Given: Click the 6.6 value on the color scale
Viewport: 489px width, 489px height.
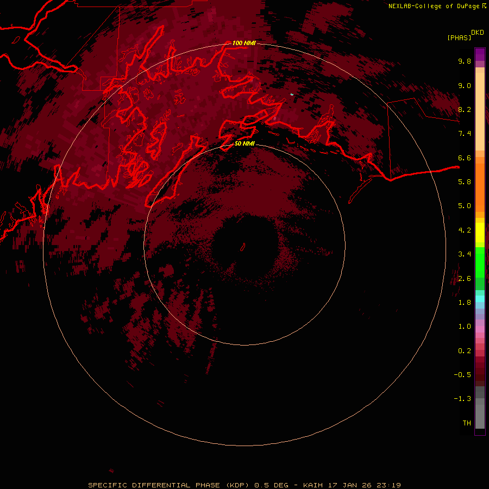Looking at the screenshot, I should [465, 158].
